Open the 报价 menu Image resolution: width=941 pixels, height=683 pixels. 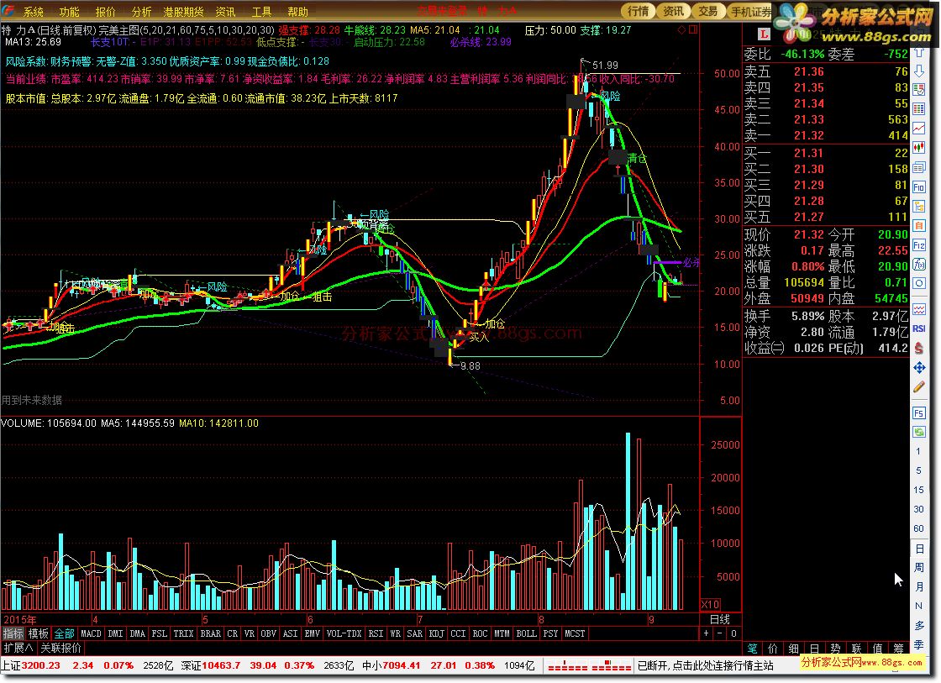point(105,12)
